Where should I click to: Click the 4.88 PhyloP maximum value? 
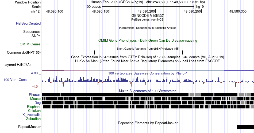pos(34,73)
